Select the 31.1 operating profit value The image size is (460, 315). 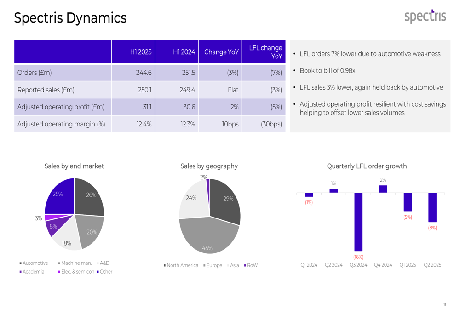pos(147,107)
